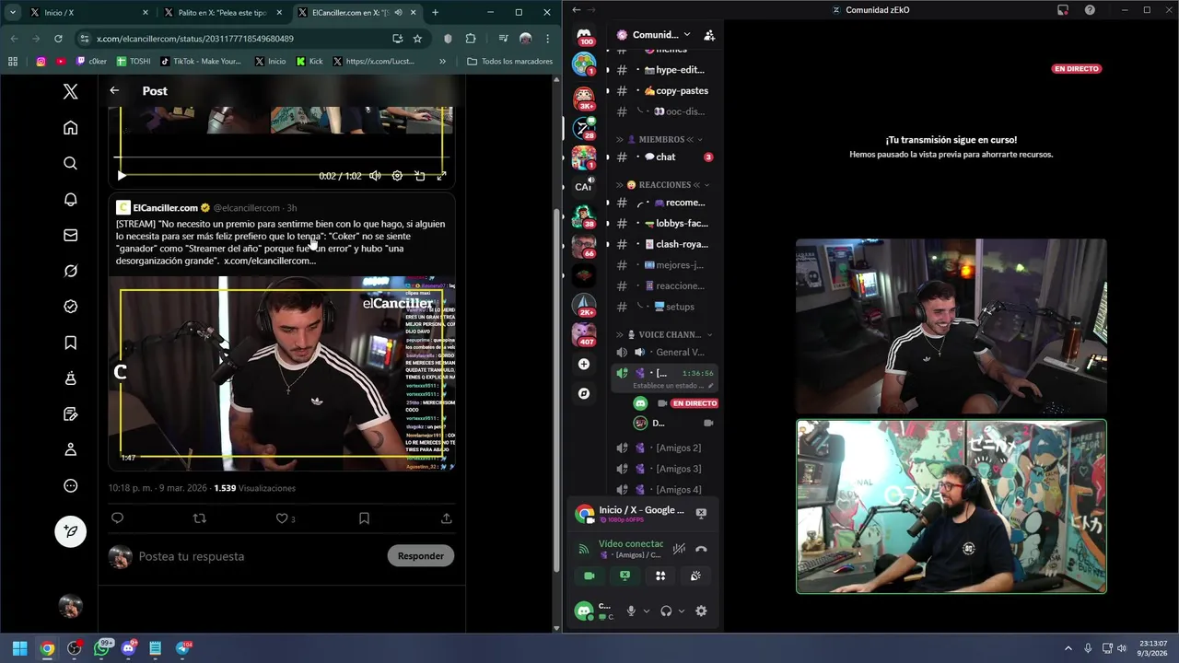Disconnect from voice with the hang-up icon
1179x663 pixels.
coord(701,549)
